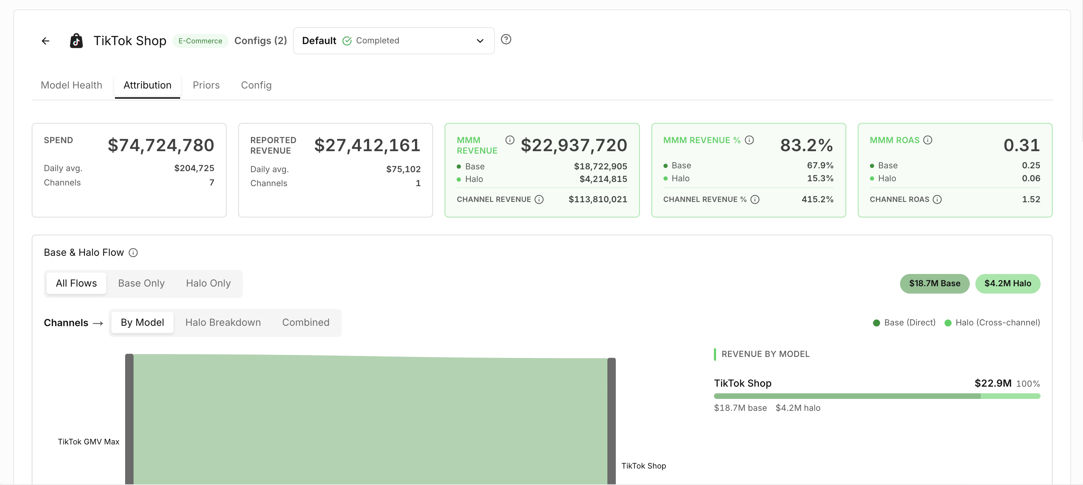Show info for MMM Revenue %
This screenshot has width=1083, height=485.
pos(749,140)
